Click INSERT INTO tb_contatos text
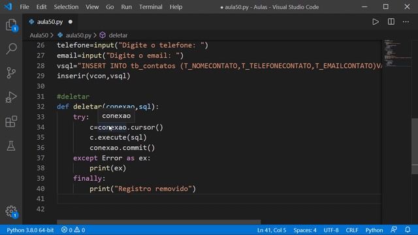 129,66
